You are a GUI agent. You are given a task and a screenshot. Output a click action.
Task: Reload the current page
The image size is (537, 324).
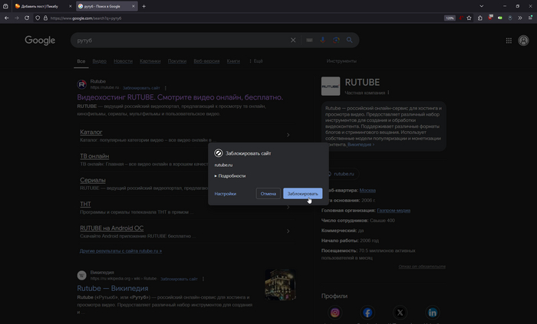27,18
